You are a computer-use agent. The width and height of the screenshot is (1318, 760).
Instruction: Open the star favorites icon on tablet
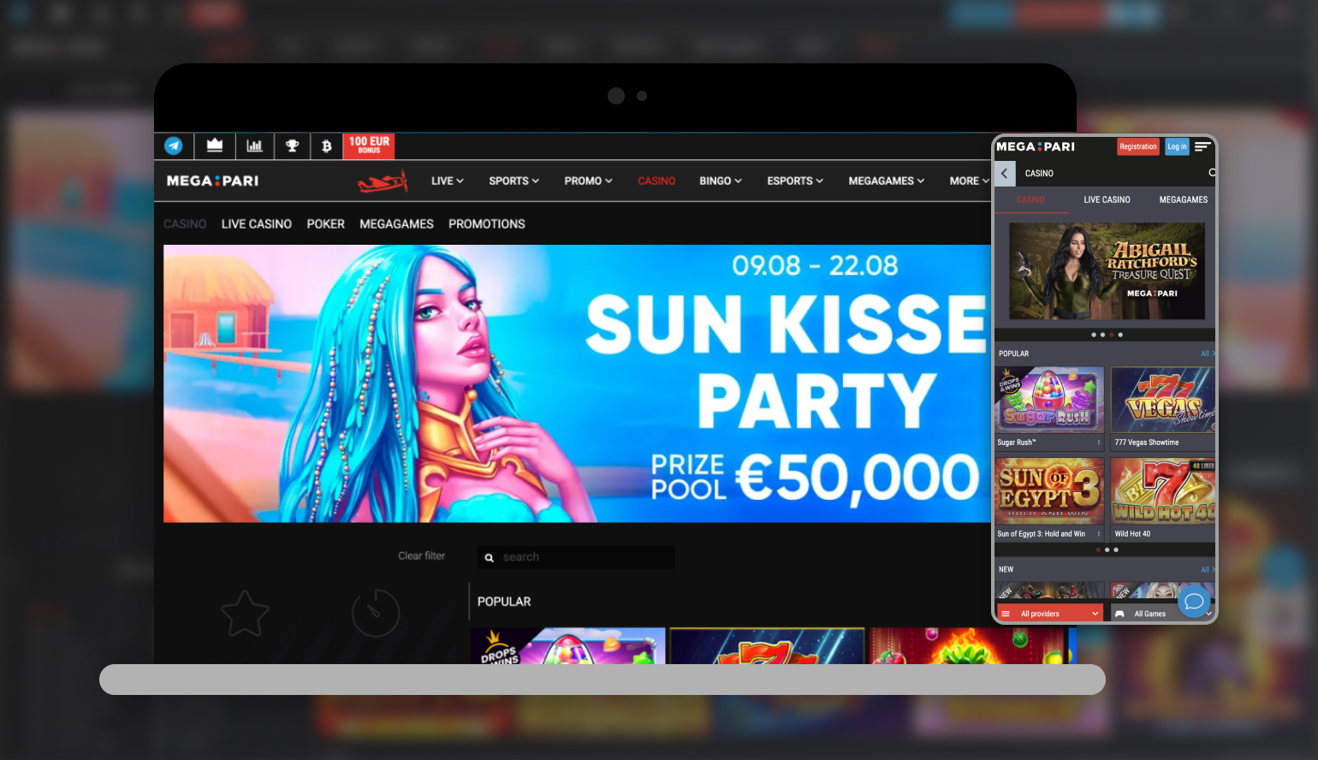tap(245, 613)
